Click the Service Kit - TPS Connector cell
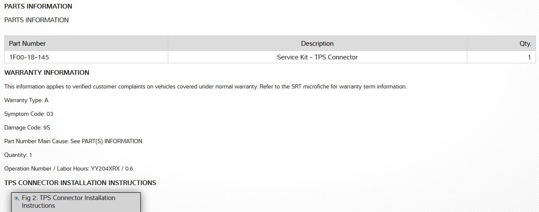539x212 pixels. point(317,57)
